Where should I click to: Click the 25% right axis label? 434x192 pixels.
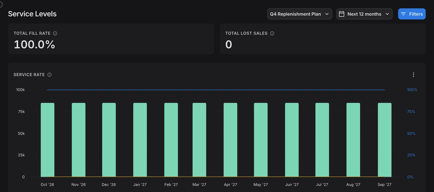pos(411,155)
